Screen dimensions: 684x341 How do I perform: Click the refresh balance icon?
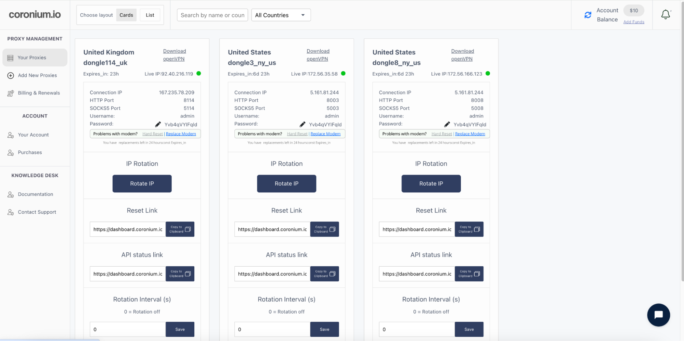pos(588,15)
